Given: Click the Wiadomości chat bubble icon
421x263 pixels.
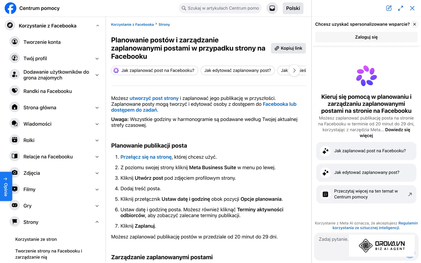Looking at the screenshot, I should click(15, 123).
